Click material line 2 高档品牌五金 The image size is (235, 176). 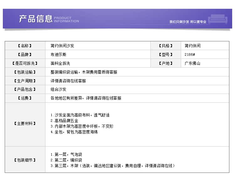(64, 121)
